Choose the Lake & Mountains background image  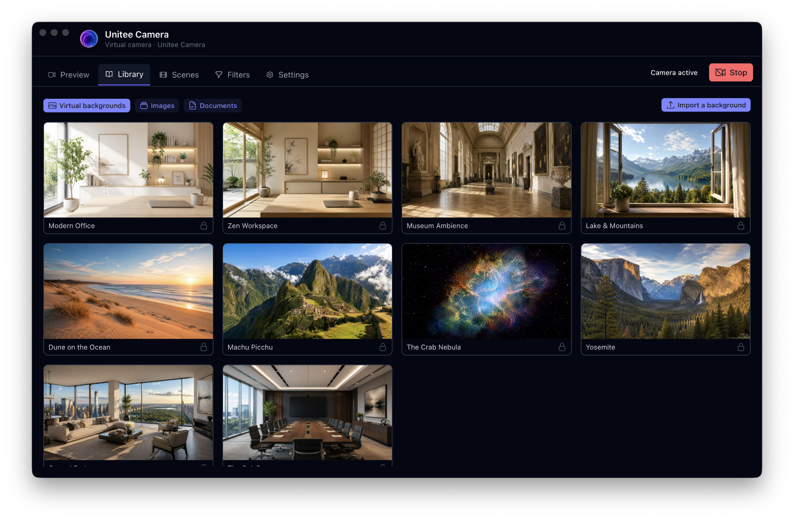[666, 170]
